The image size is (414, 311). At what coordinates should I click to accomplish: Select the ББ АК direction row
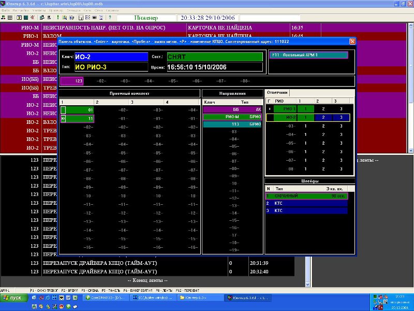(233, 110)
